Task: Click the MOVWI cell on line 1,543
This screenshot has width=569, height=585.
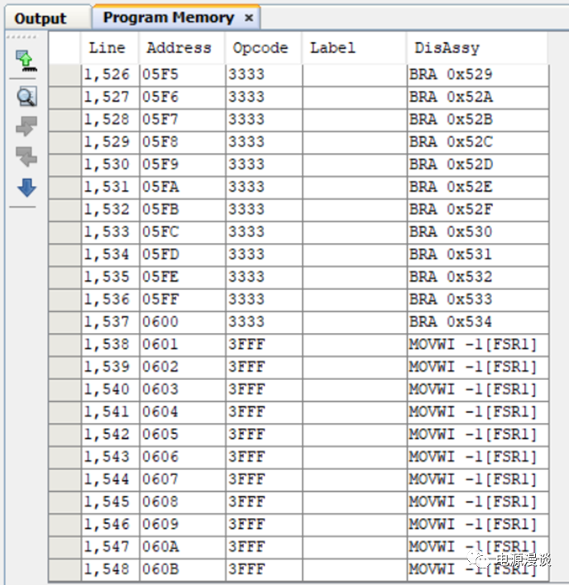Action: click(x=473, y=457)
